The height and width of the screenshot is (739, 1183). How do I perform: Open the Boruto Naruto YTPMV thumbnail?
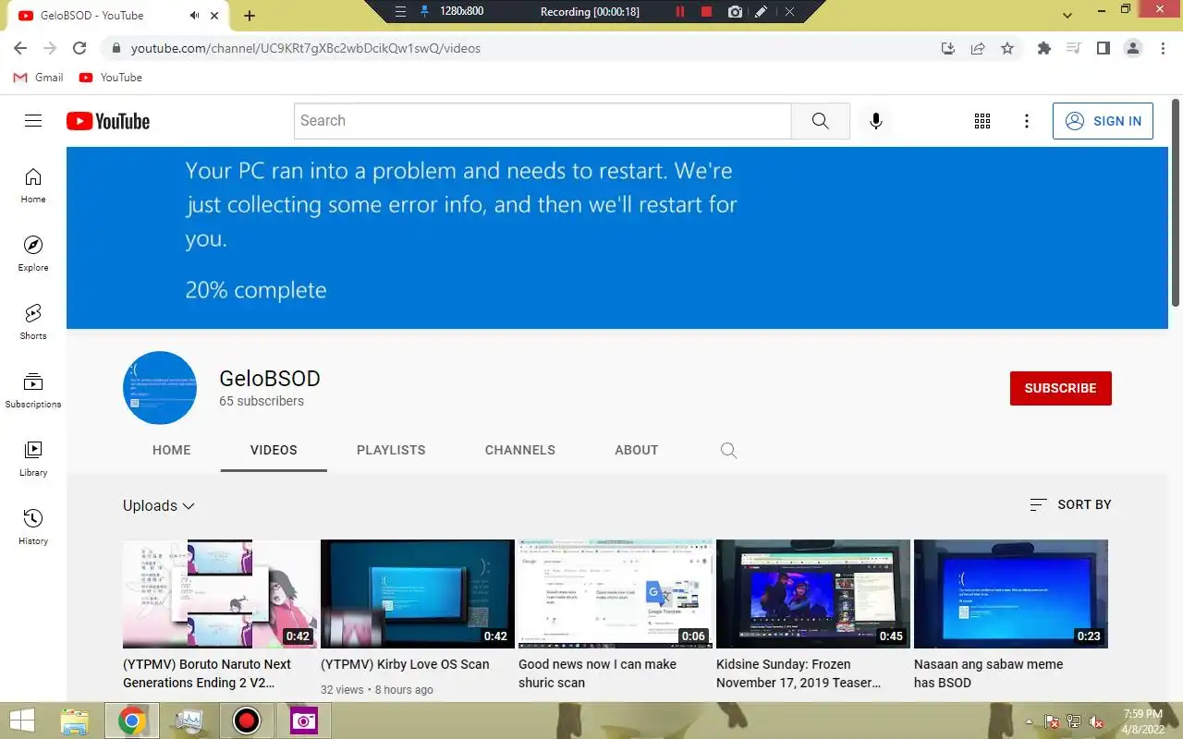tap(220, 594)
